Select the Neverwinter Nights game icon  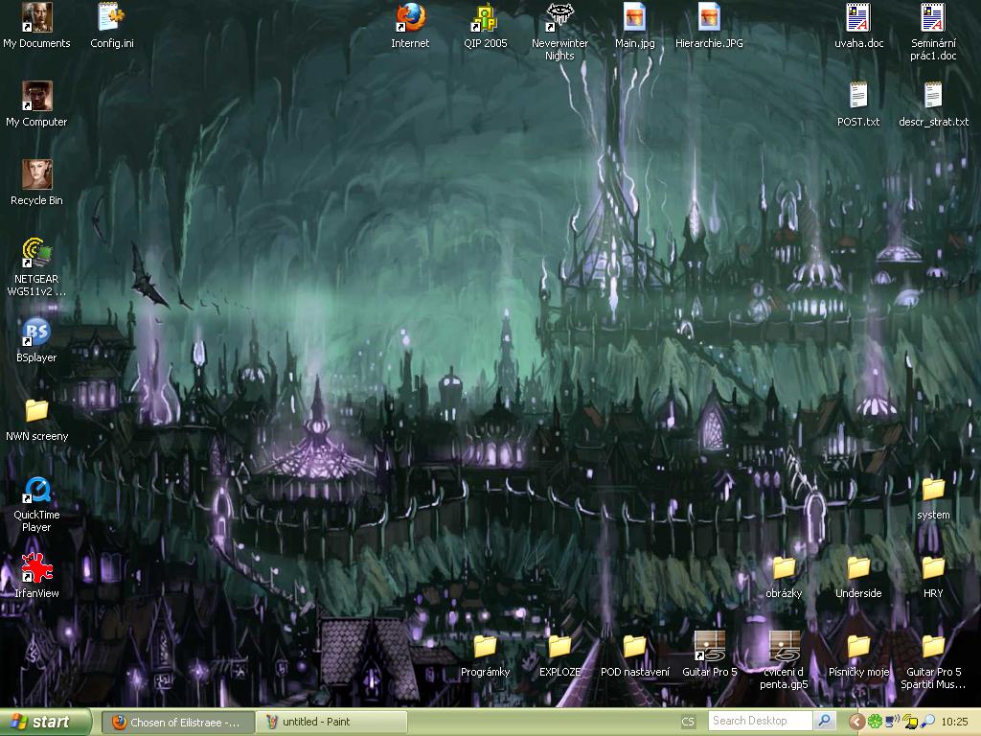559,18
